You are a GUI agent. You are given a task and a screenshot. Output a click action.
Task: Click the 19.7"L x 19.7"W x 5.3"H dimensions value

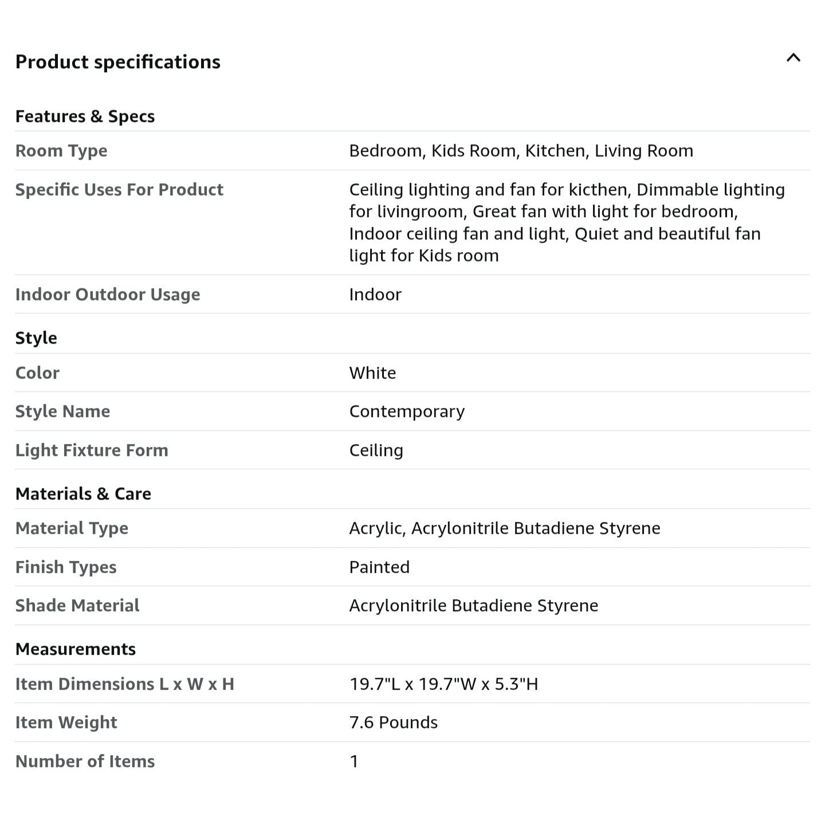[x=443, y=684]
